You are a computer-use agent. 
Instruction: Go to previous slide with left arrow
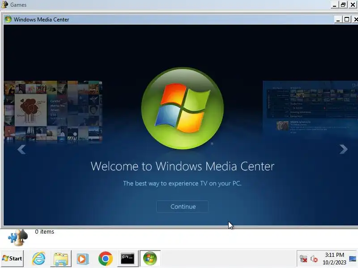pos(21,150)
